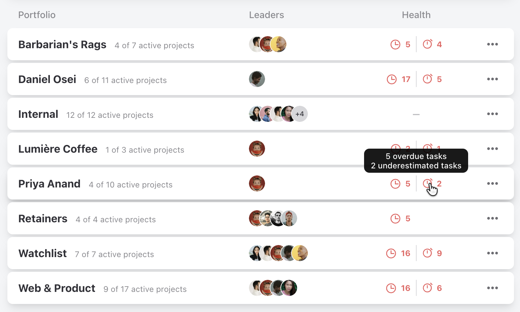Screen dimensions: 520x312
Task: Open more options for Barbarian's Rags portfolio
Action: [x=492, y=44]
